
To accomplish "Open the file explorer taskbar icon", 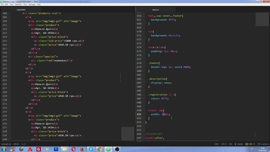I will coord(65,149).
